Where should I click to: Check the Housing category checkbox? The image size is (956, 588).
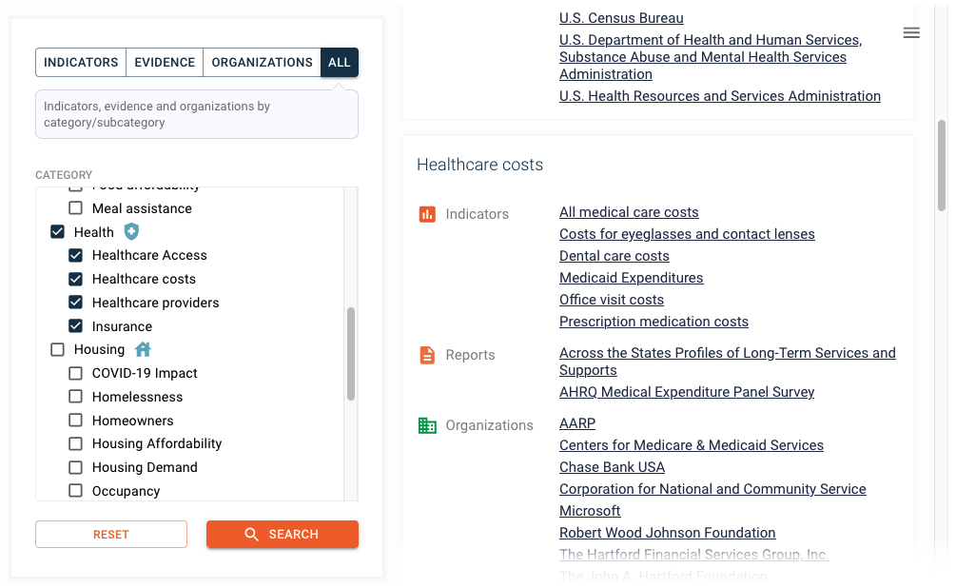57,349
